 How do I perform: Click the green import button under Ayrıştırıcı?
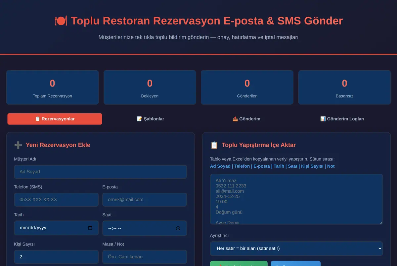coord(239,263)
